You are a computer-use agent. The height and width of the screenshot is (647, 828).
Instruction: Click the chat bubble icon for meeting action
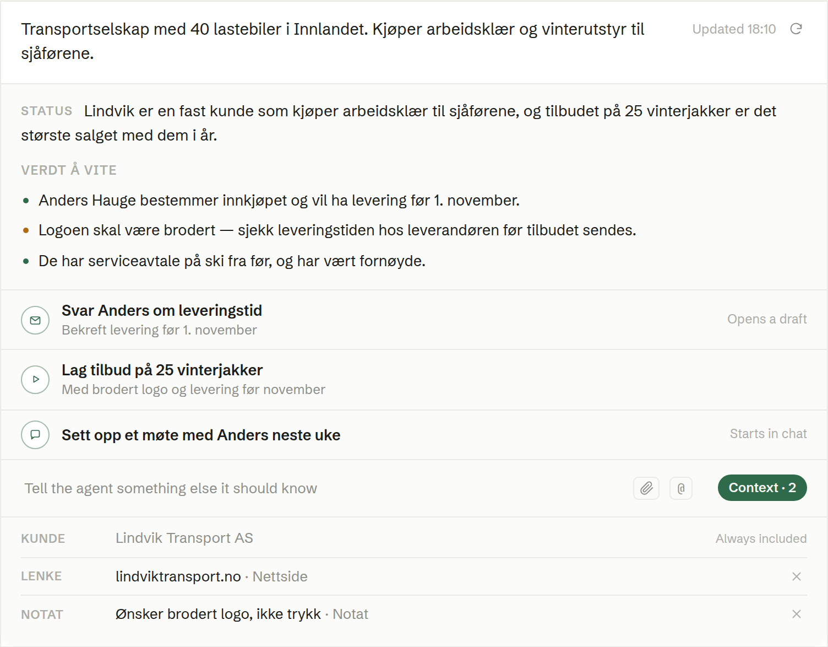coord(35,434)
